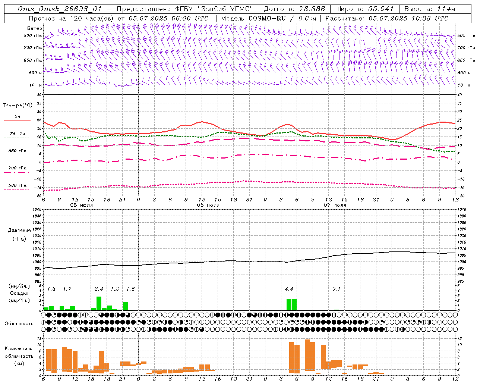Click the Модель COSMO-RU / 6.6км label
477x382 pixels.
[268, 18]
